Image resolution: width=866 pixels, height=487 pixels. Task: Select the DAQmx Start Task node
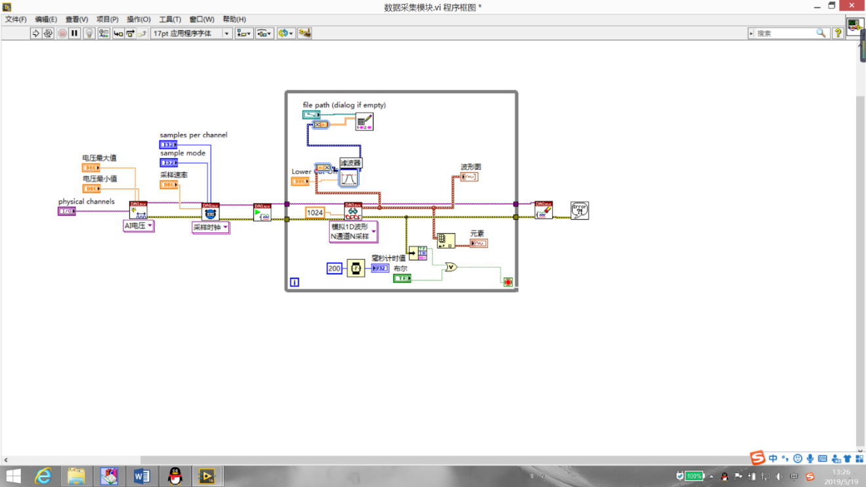point(262,212)
